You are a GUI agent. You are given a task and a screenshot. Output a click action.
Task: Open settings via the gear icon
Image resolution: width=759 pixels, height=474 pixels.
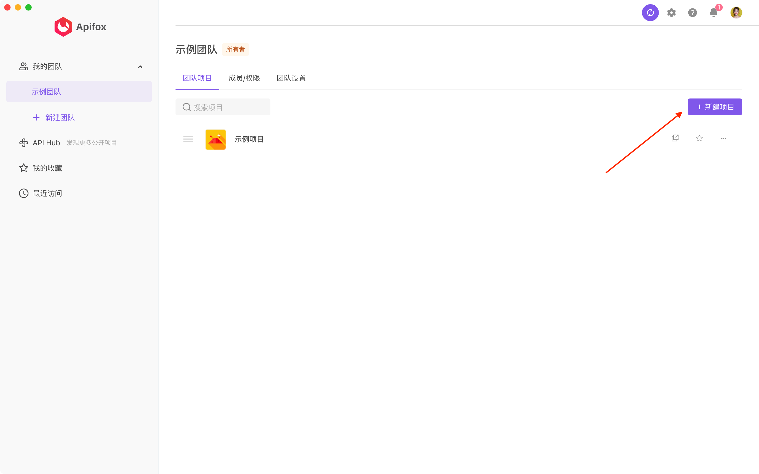[x=671, y=13]
